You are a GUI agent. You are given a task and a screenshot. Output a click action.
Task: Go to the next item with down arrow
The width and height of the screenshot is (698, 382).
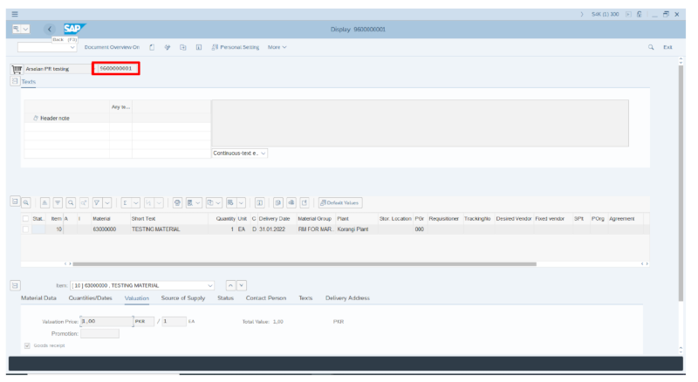pyautogui.click(x=242, y=285)
